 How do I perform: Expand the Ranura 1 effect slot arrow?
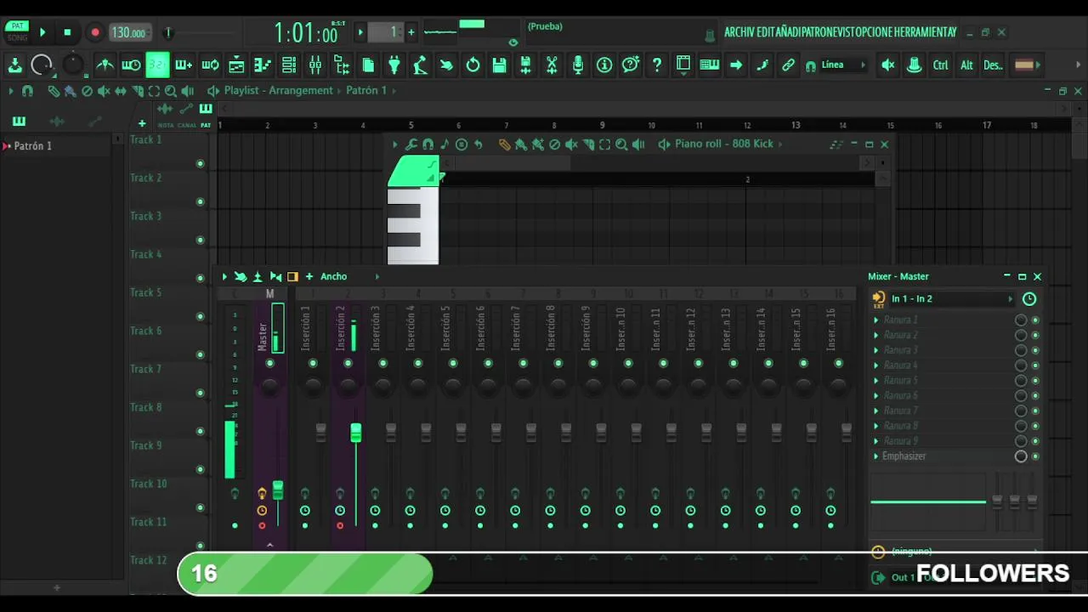[876, 320]
